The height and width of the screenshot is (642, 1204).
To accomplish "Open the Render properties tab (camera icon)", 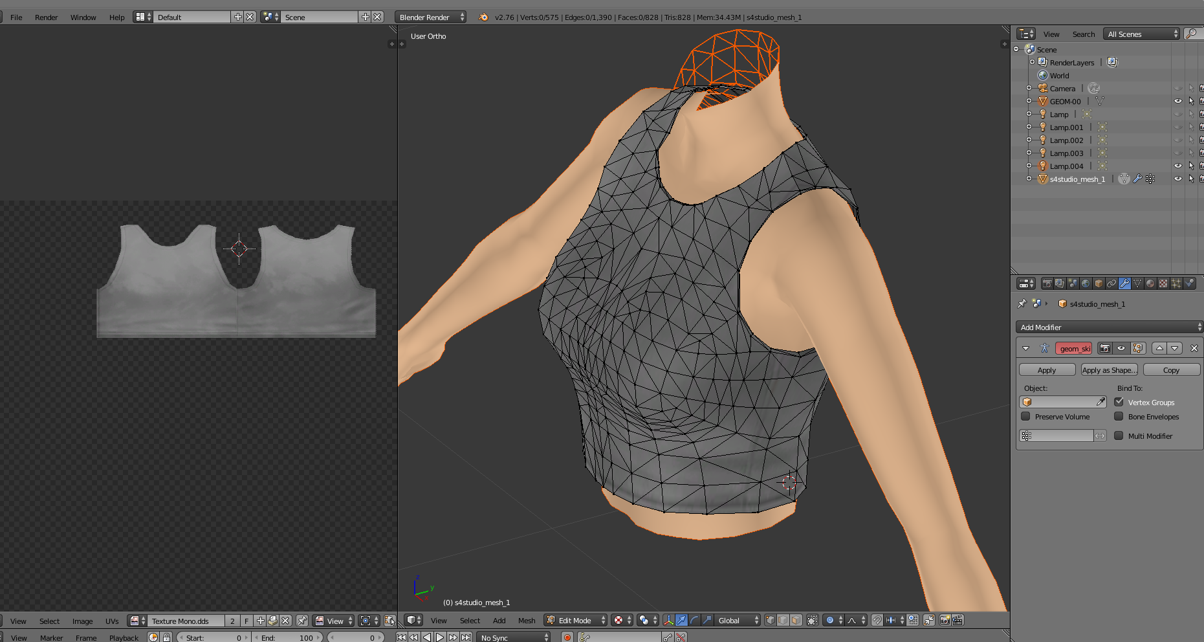I will (x=1047, y=283).
